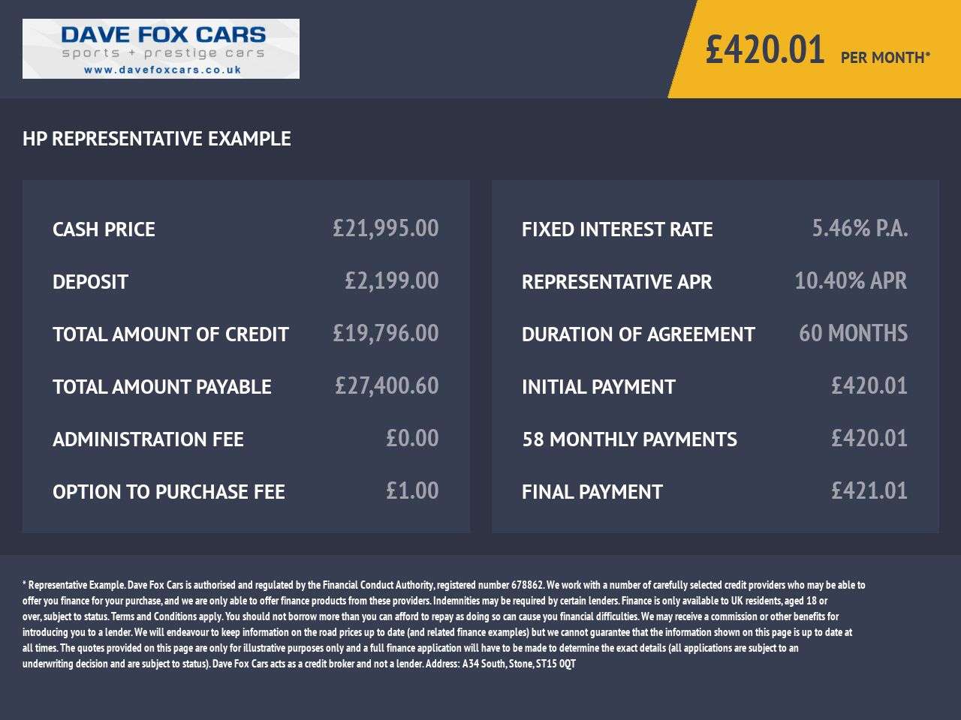961x720 pixels.
Task: Click the Deposit amount £2,199.00
Action: [x=391, y=281]
